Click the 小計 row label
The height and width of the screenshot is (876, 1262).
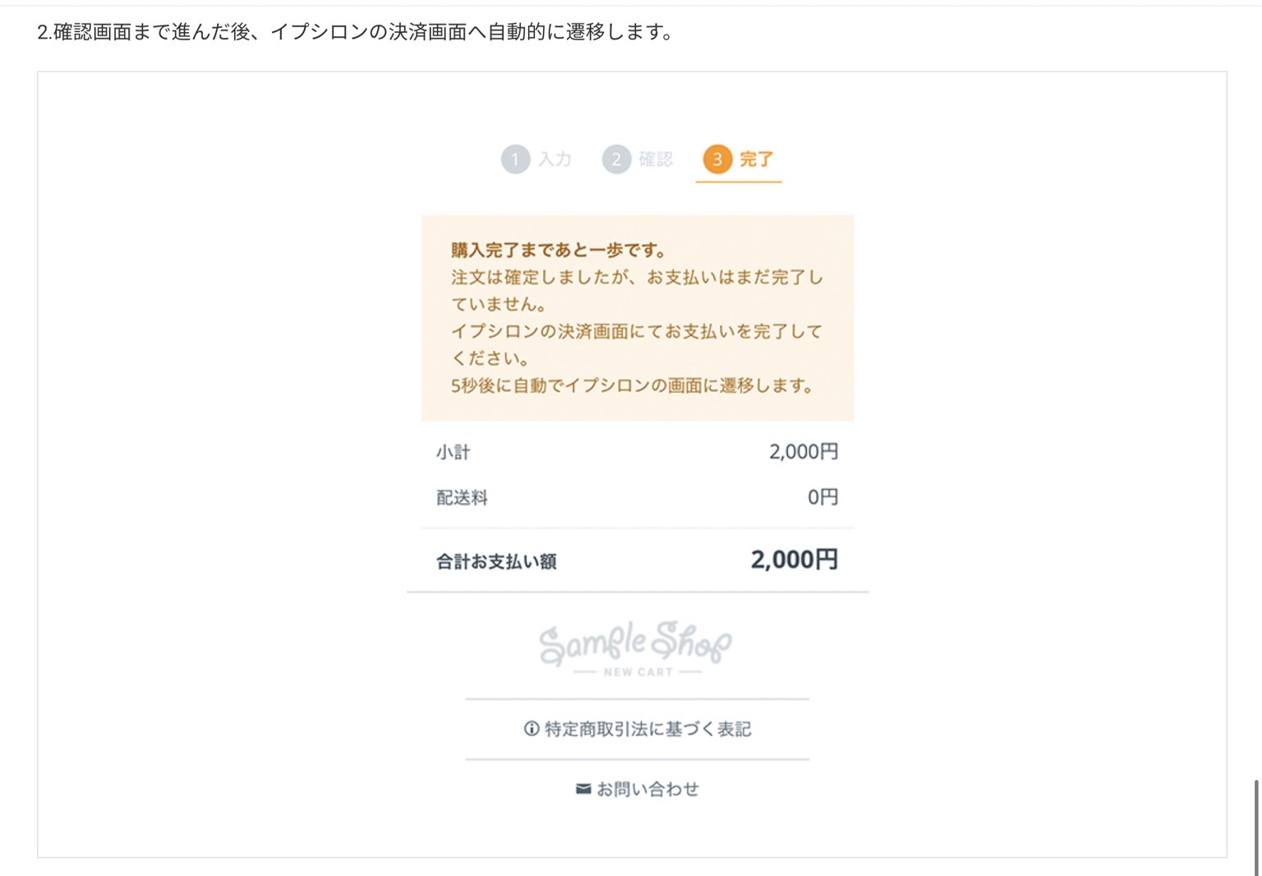click(453, 452)
